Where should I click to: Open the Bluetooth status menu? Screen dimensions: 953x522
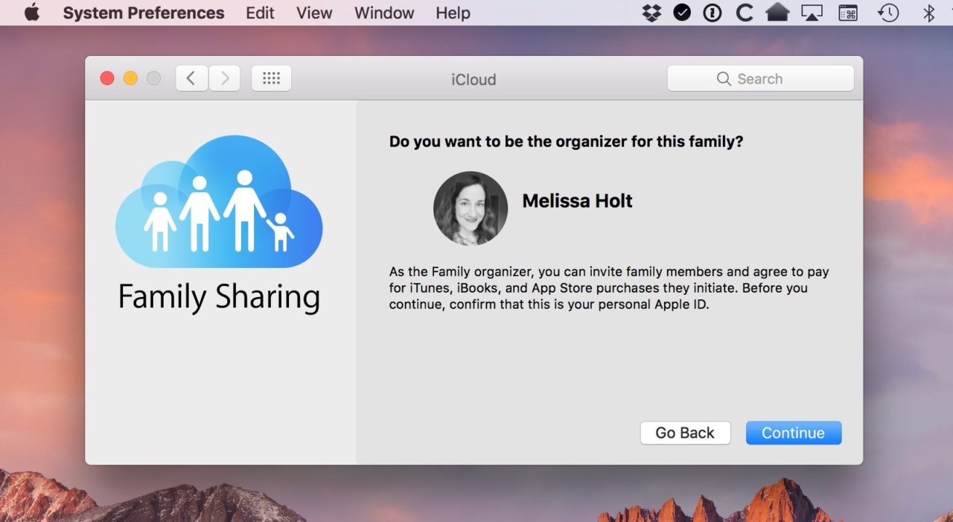928,13
